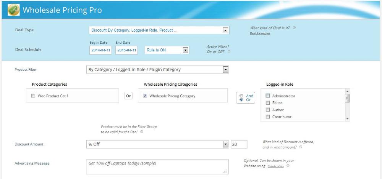The width and height of the screenshot is (382, 179).
Task: Expand the Product Filter dropdown
Action: pos(158,70)
